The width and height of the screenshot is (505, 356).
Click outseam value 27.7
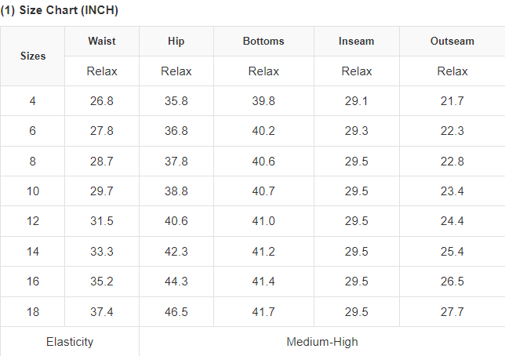click(x=452, y=312)
